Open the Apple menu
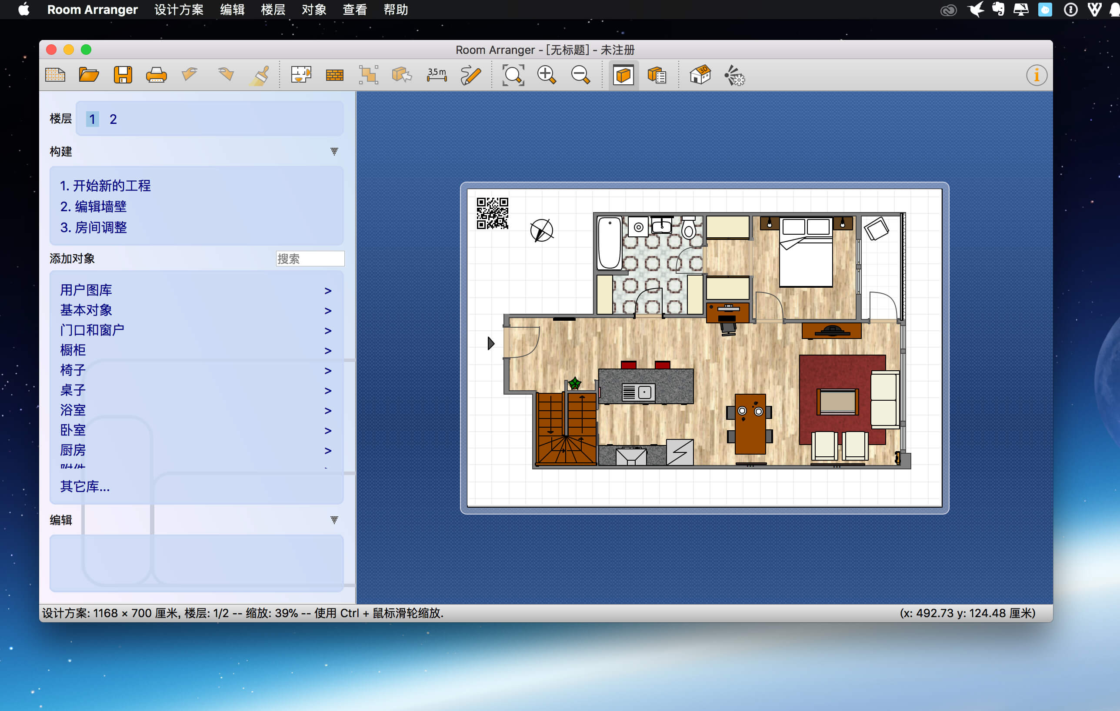 point(24,9)
